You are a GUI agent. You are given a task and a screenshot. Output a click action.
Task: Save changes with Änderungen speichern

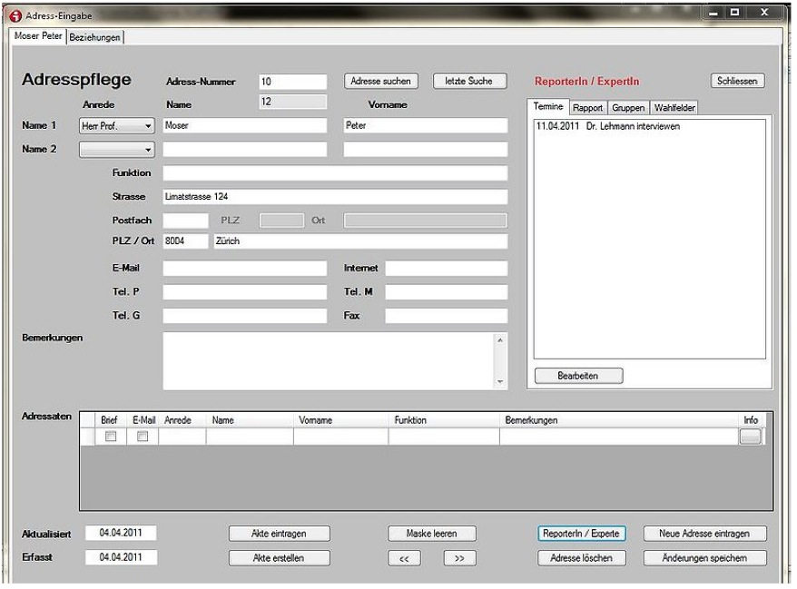[705, 558]
